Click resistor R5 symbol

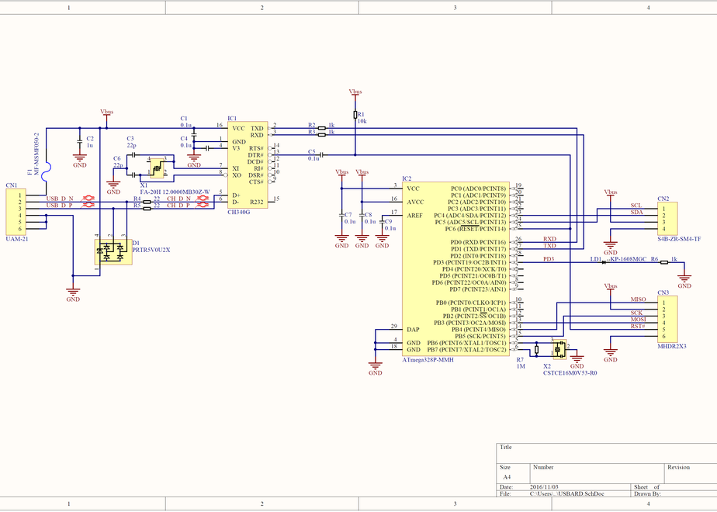coord(147,209)
